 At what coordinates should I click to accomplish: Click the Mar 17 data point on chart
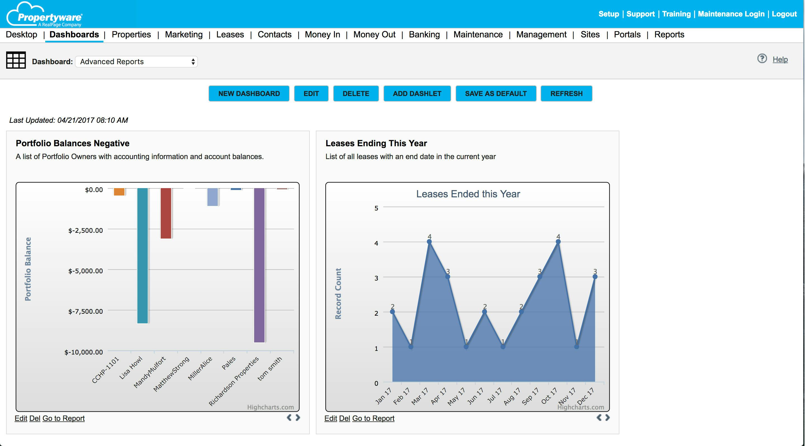[x=429, y=242]
